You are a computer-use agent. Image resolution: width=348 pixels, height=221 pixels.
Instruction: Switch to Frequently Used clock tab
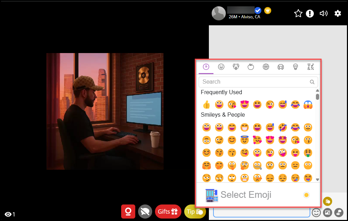206,67
